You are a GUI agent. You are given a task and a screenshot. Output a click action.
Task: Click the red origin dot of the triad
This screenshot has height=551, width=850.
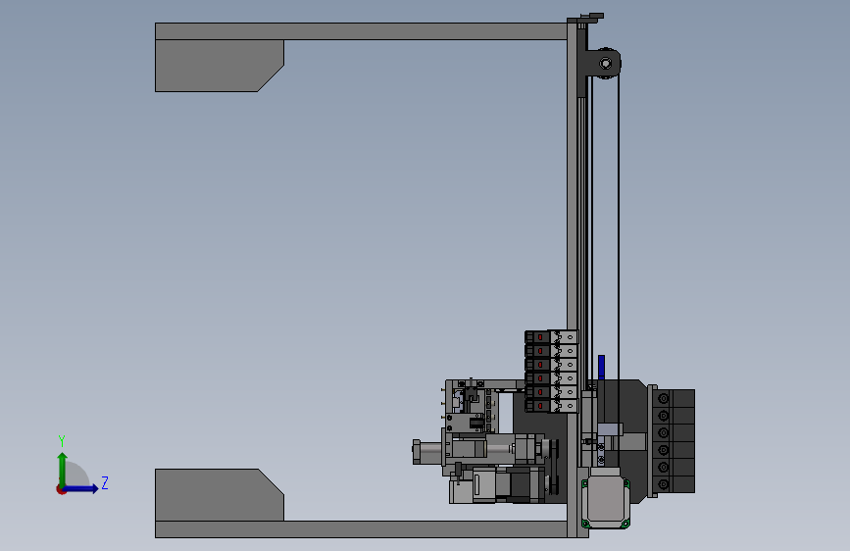pos(61,489)
